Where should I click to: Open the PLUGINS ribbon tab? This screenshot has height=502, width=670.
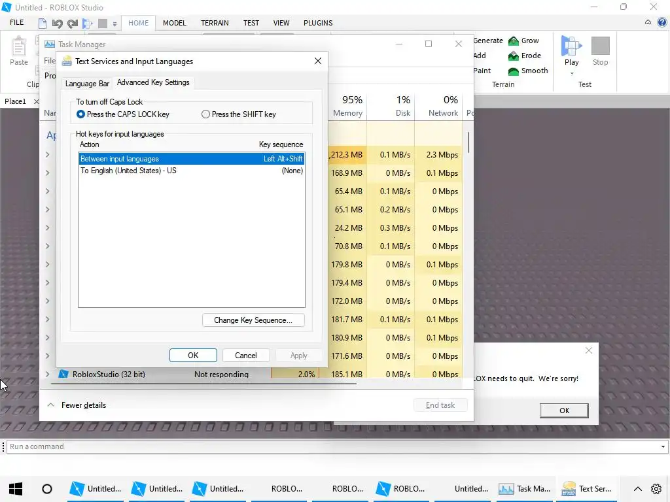point(318,23)
